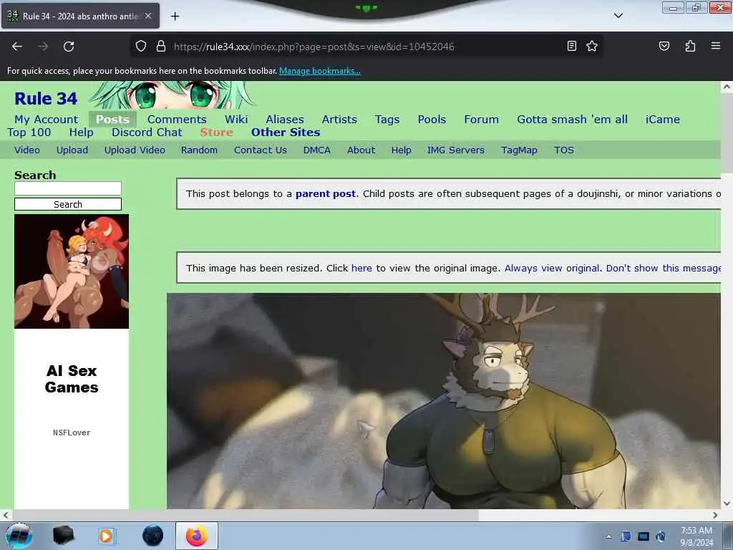733x550 pixels.
Task: Open the Comments section
Action: pos(177,120)
